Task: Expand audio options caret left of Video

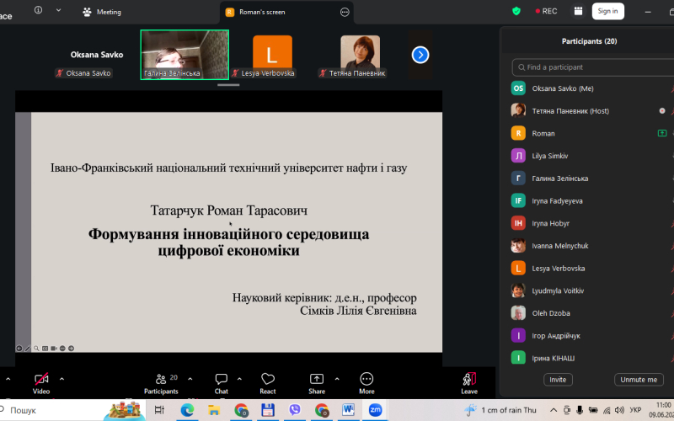Action: (8, 379)
